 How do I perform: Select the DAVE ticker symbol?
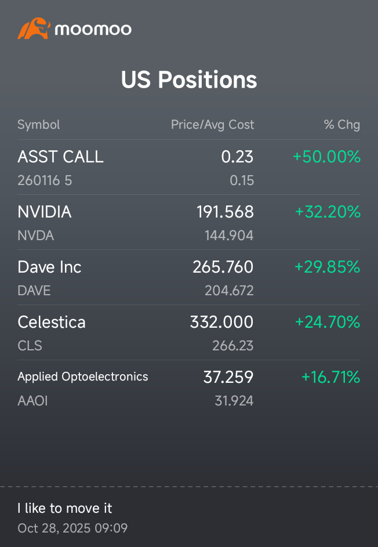click(x=34, y=291)
